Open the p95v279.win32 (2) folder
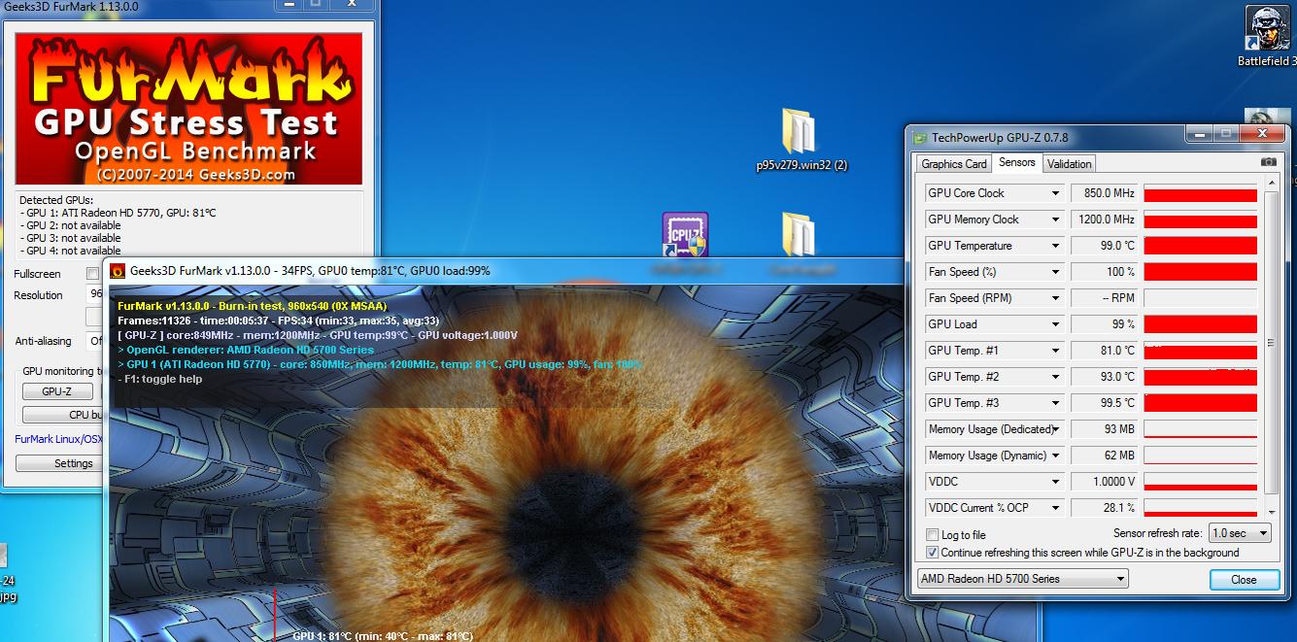Image resolution: width=1297 pixels, height=642 pixels. pos(802,139)
